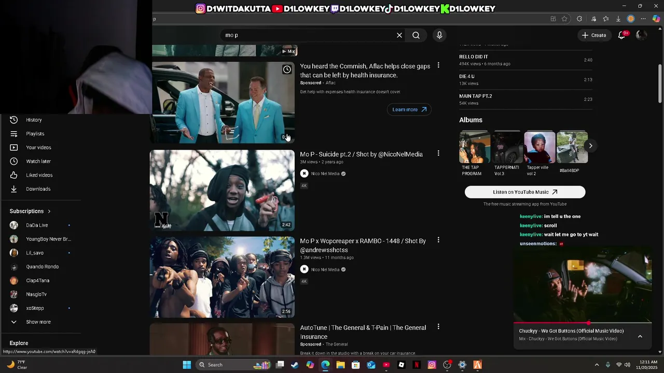664x373 pixels.
Task: Favorite this page with the star icon
Action: 565,19
